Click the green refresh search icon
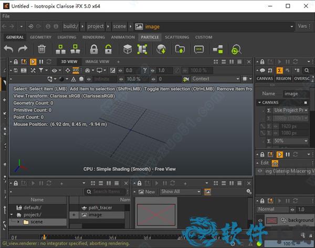 coord(236,49)
